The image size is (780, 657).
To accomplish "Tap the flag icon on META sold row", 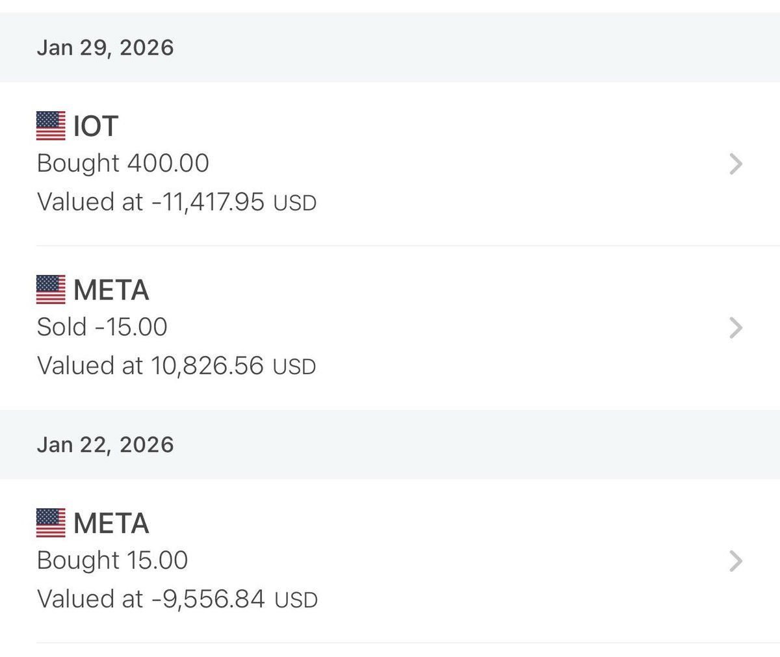I will (51, 290).
